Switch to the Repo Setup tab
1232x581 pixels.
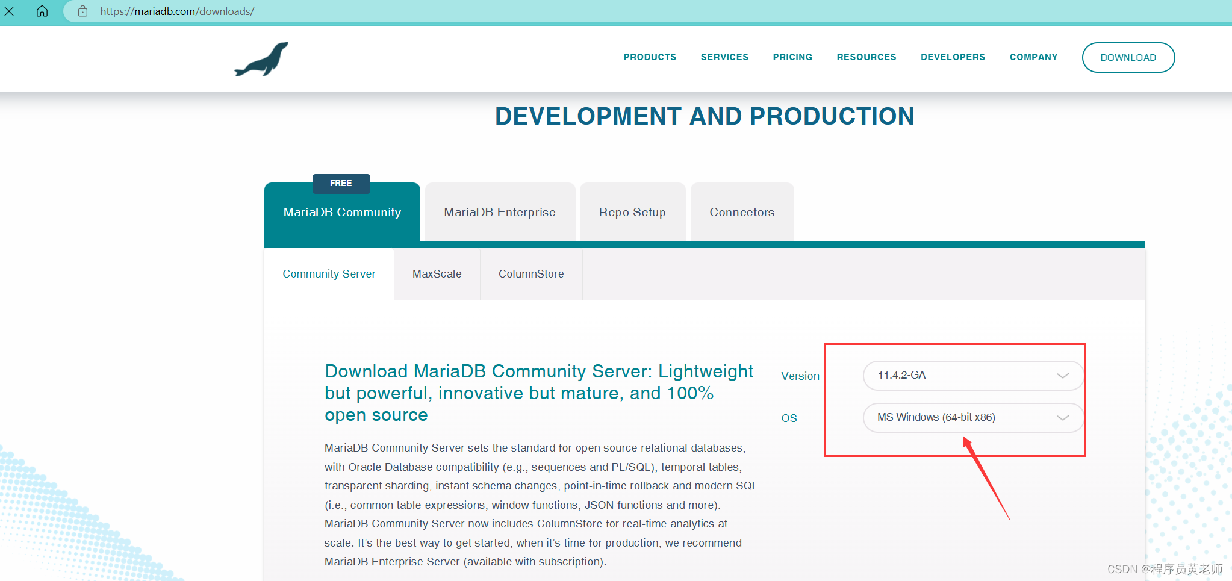[x=632, y=212]
